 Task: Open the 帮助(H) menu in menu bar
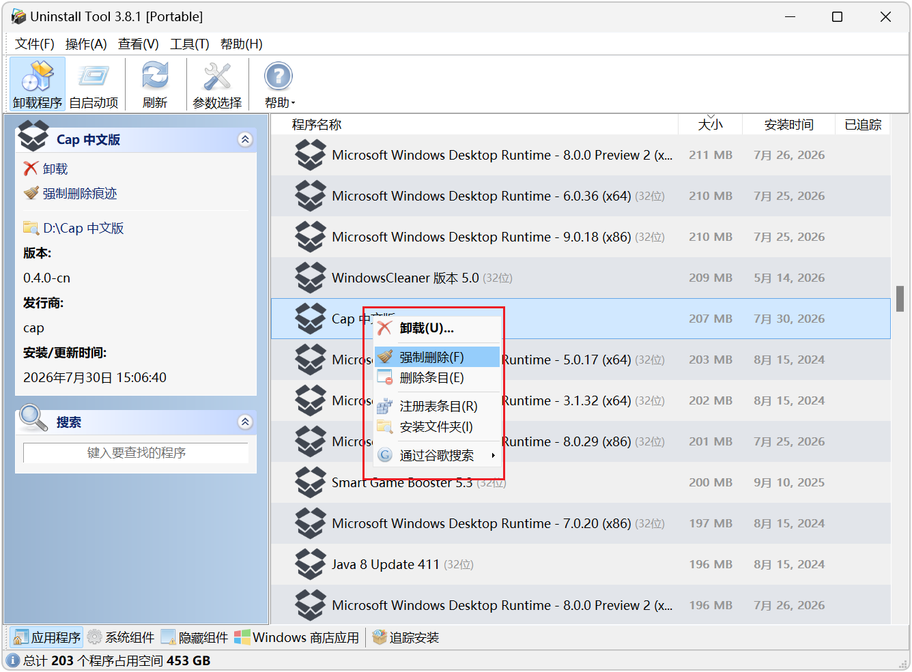242,44
